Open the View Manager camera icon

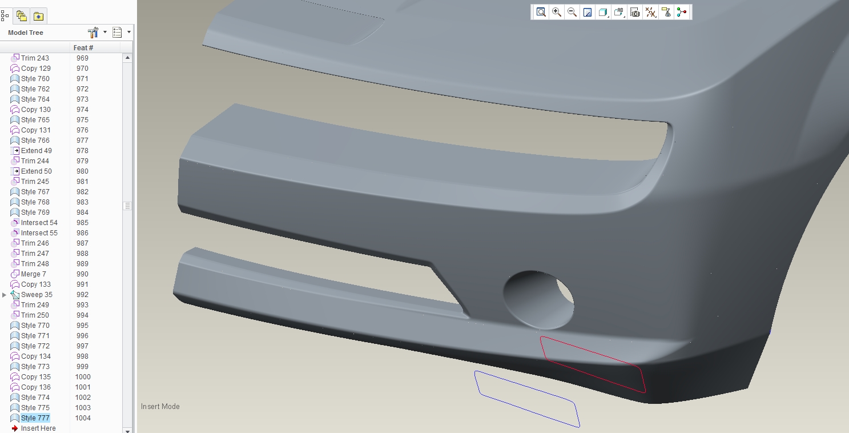pos(635,12)
